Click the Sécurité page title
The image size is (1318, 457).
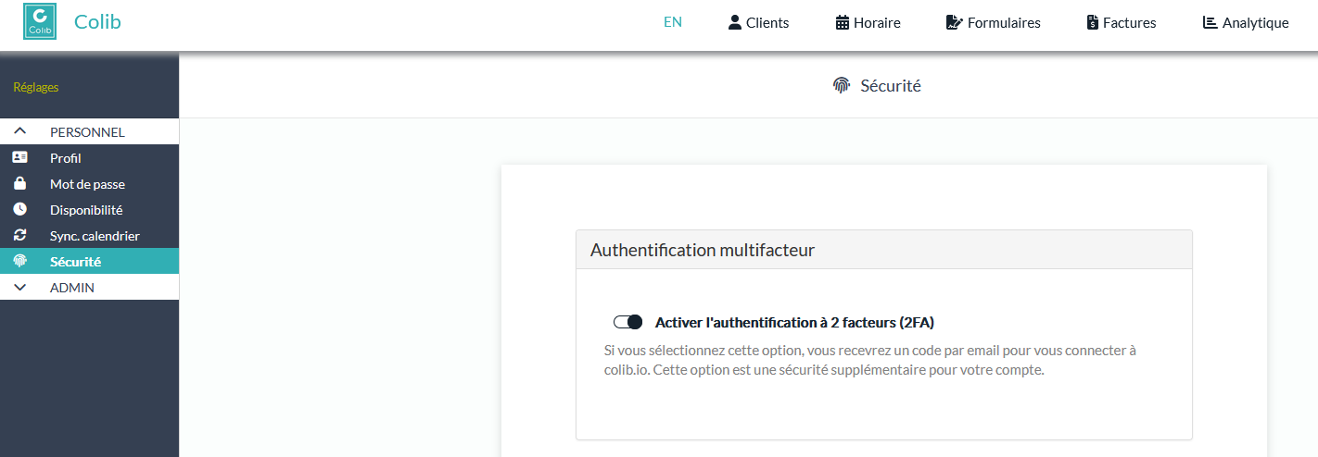click(x=891, y=86)
